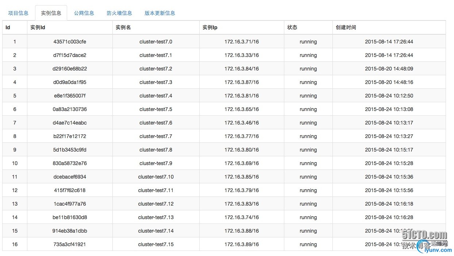Click IP address 172.16.3.87/16

pyautogui.click(x=242, y=82)
